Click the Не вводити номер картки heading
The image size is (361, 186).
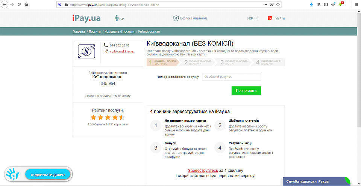click(185, 121)
